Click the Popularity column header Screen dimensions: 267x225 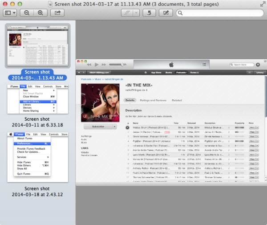239,123
